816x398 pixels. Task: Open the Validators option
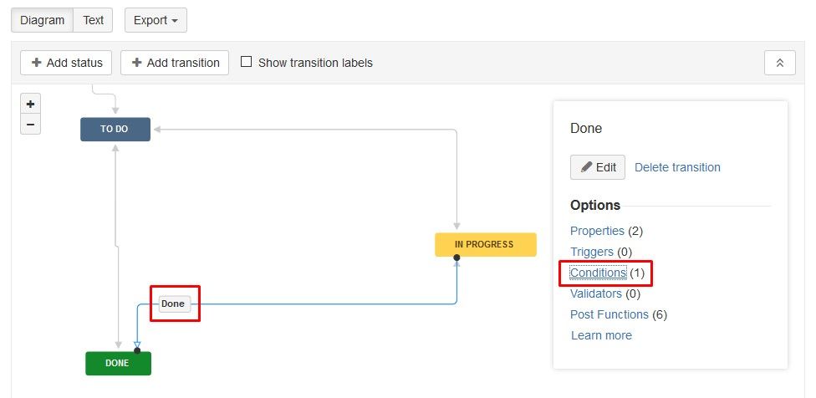click(x=595, y=293)
